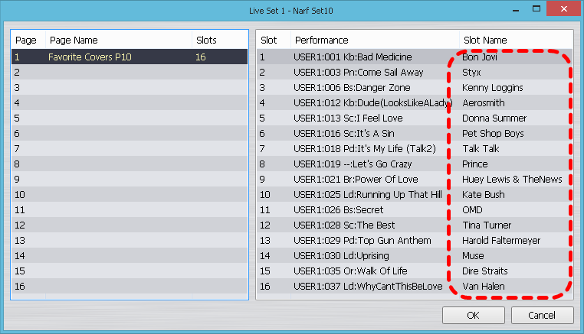This screenshot has width=584, height=334.
Task: Select empty page row 9
Action: point(130,179)
